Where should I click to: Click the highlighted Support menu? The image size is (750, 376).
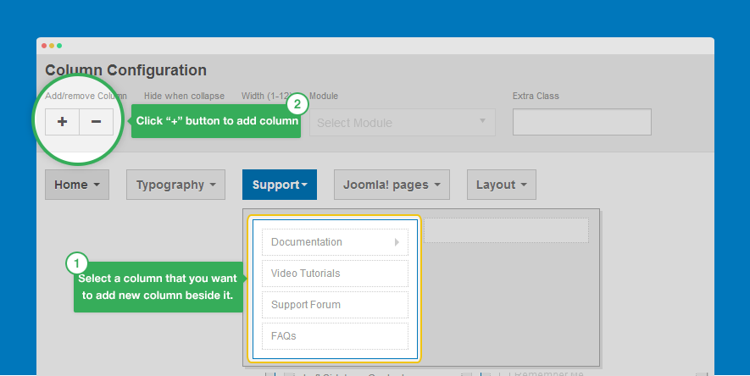coord(280,185)
